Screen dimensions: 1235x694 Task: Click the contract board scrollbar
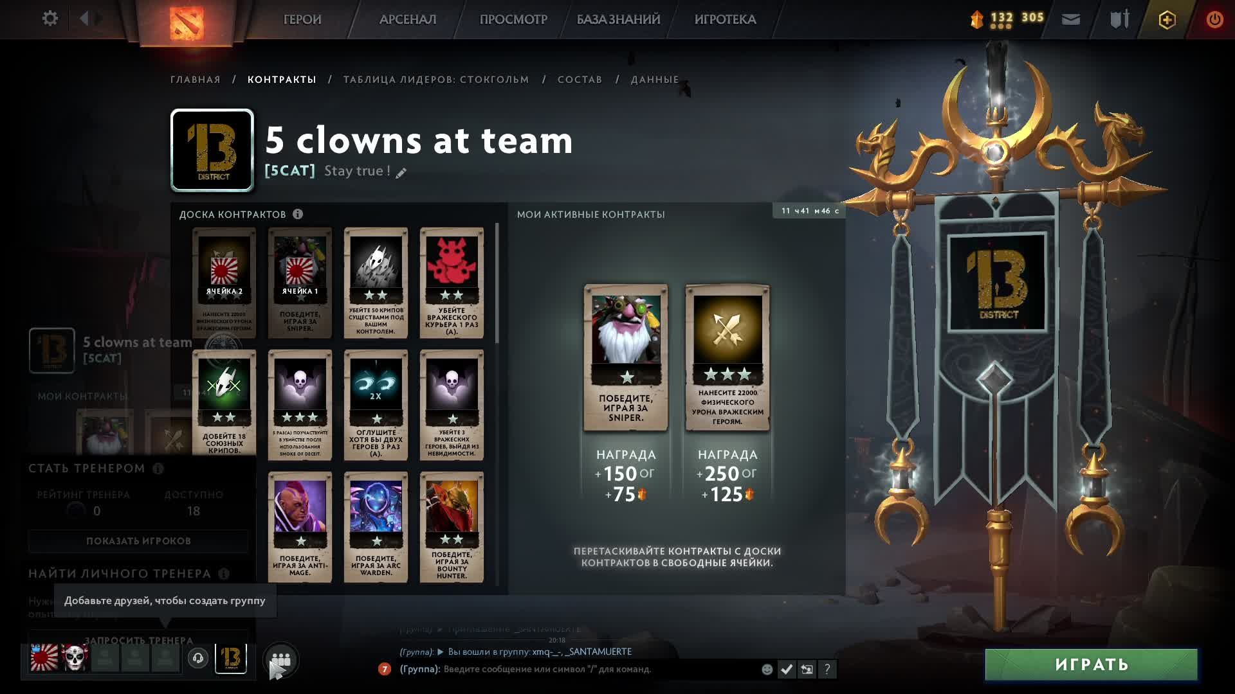[497, 283]
